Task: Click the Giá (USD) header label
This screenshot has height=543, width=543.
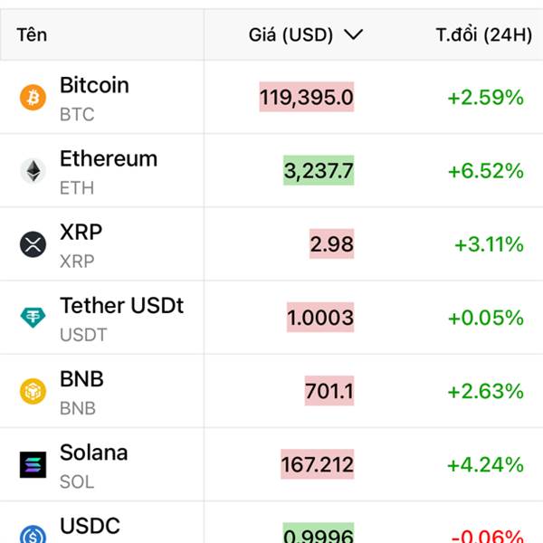Action: (x=291, y=35)
